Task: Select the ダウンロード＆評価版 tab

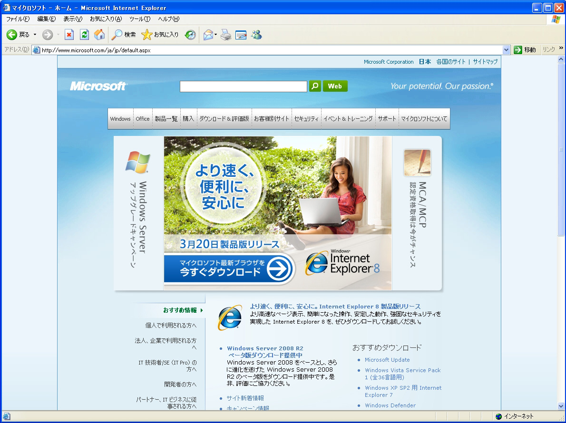Action: coord(224,119)
